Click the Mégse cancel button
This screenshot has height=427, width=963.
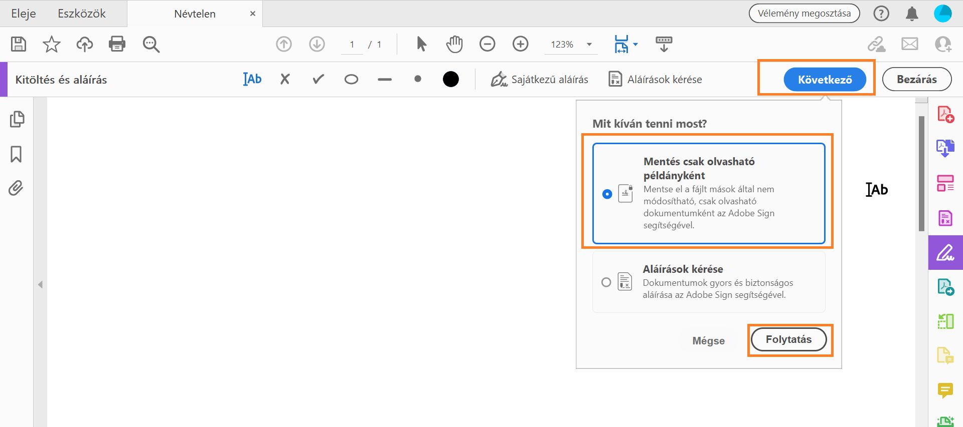708,341
